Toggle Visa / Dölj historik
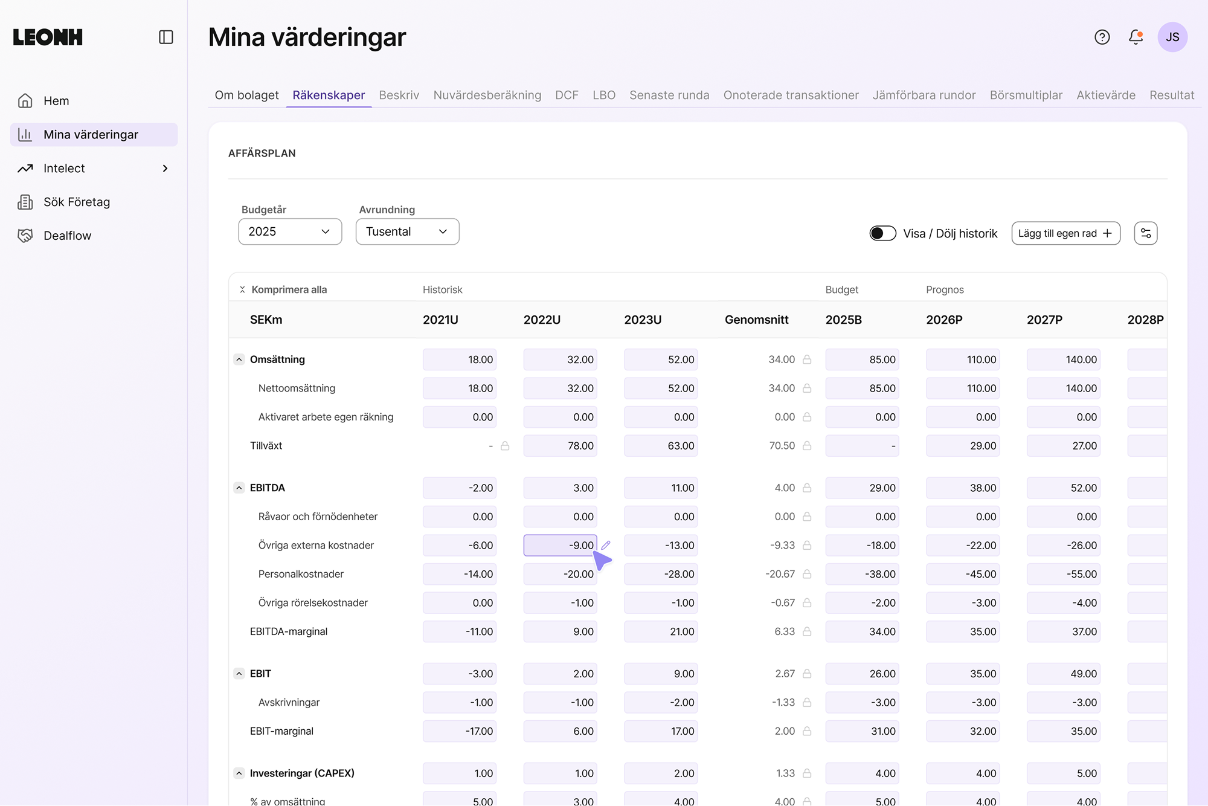This screenshot has width=1208, height=806. point(882,233)
